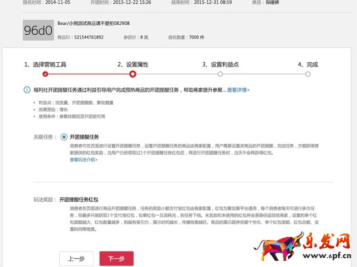Open the 96d0 product thumbnail
Screen dimensions: 357x267
38,30
